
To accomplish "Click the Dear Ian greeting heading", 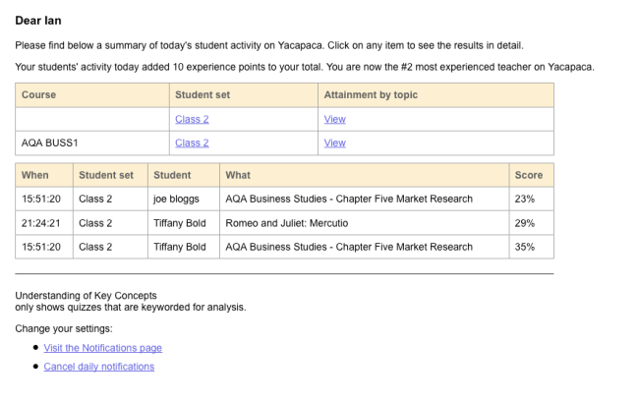I will coord(38,20).
